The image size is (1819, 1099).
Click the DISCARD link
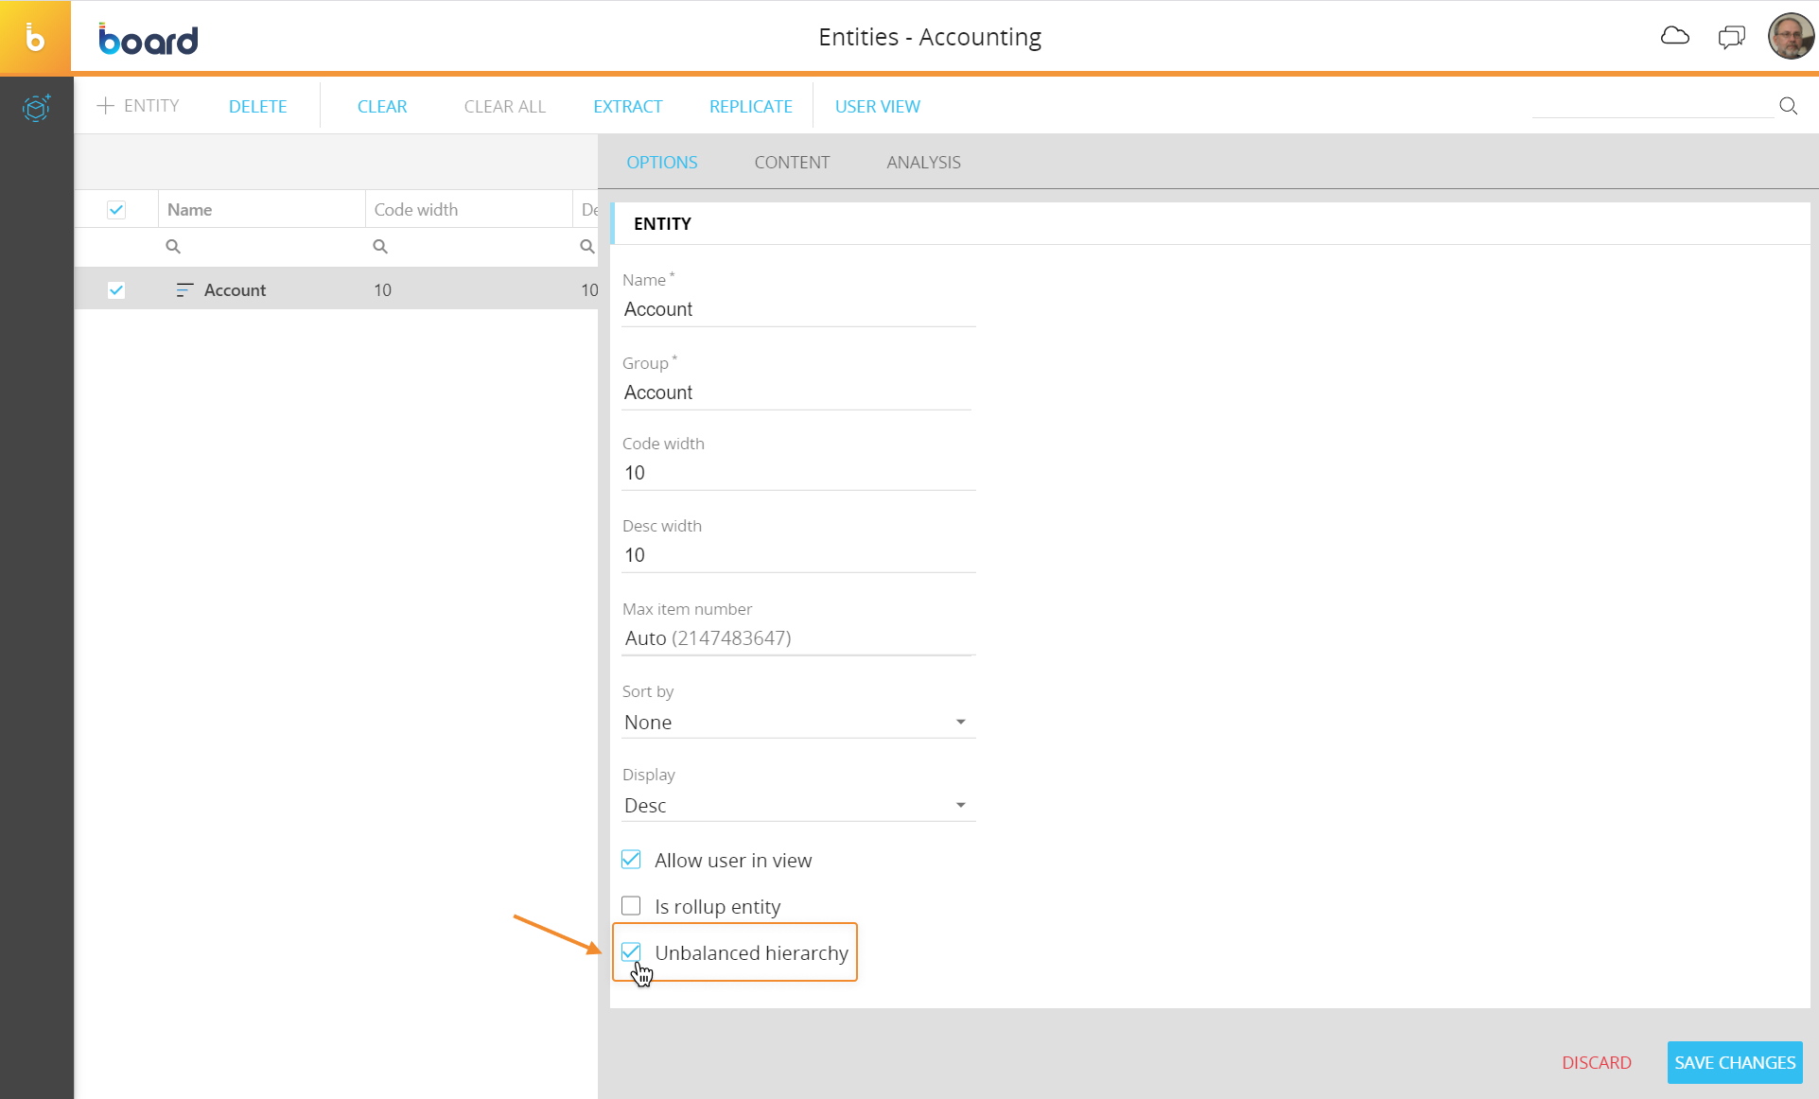coord(1596,1062)
